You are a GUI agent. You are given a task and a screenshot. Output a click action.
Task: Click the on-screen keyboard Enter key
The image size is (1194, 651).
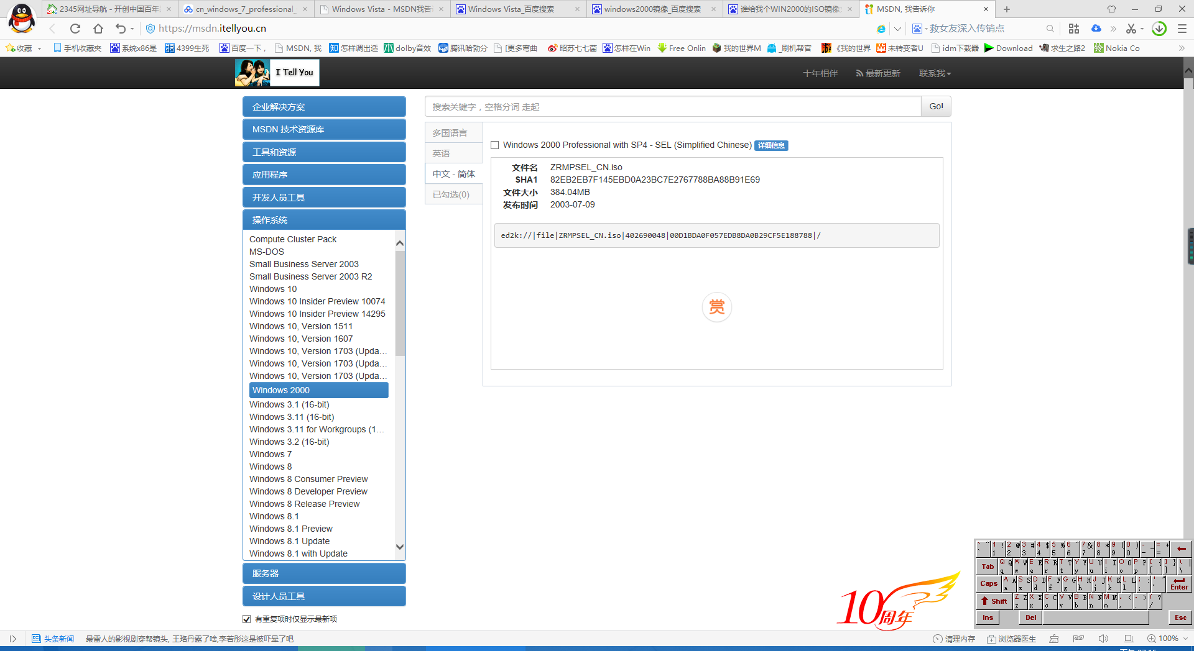pos(1179,583)
